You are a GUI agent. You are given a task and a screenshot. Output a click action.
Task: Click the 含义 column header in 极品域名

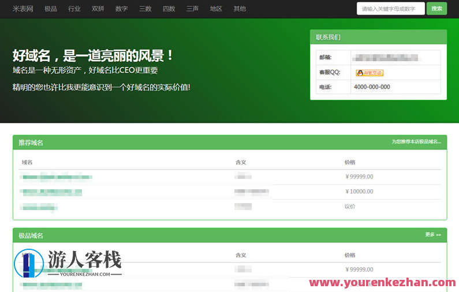tap(241, 255)
